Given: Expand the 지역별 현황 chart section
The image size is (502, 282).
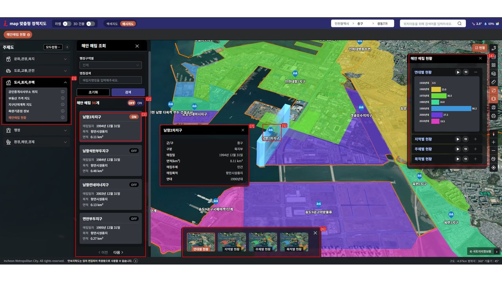Looking at the screenshot, I should coord(475,139).
